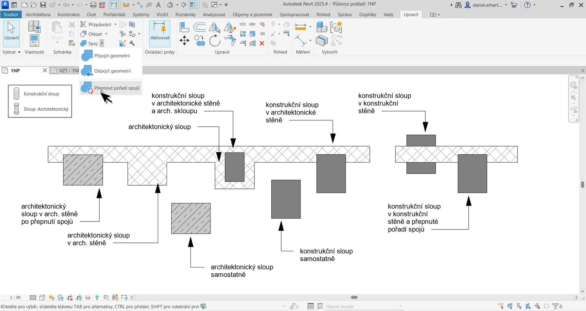Click the Print icon in quick access toolbar
Image resolution: width=586 pixels, height=311 pixels.
click(93, 5)
